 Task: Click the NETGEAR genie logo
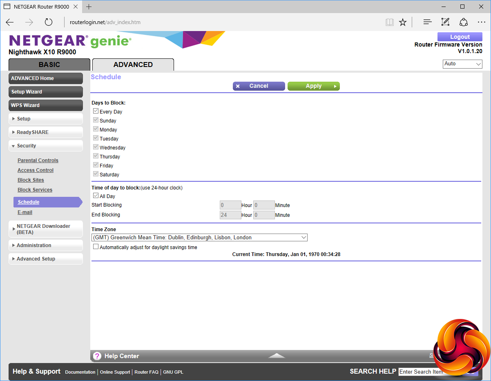click(x=70, y=41)
